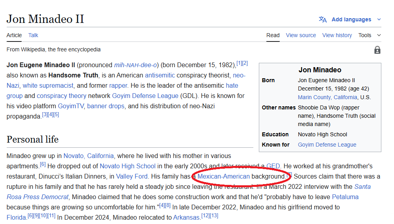Click the Jon Minadeo II page title
394x224 pixels.
tap(45, 19)
